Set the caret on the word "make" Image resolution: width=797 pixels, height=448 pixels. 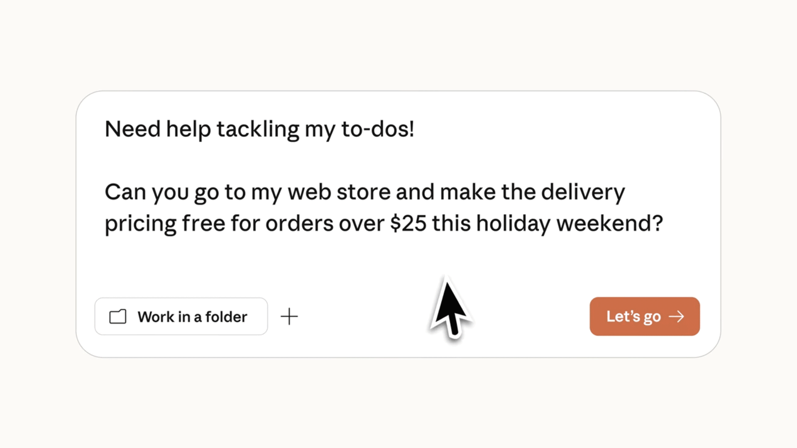[467, 192]
